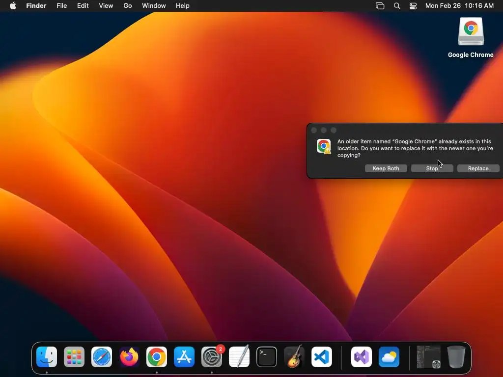Launch Safari from the Dock
Image resolution: width=503 pixels, height=377 pixels.
tap(102, 357)
